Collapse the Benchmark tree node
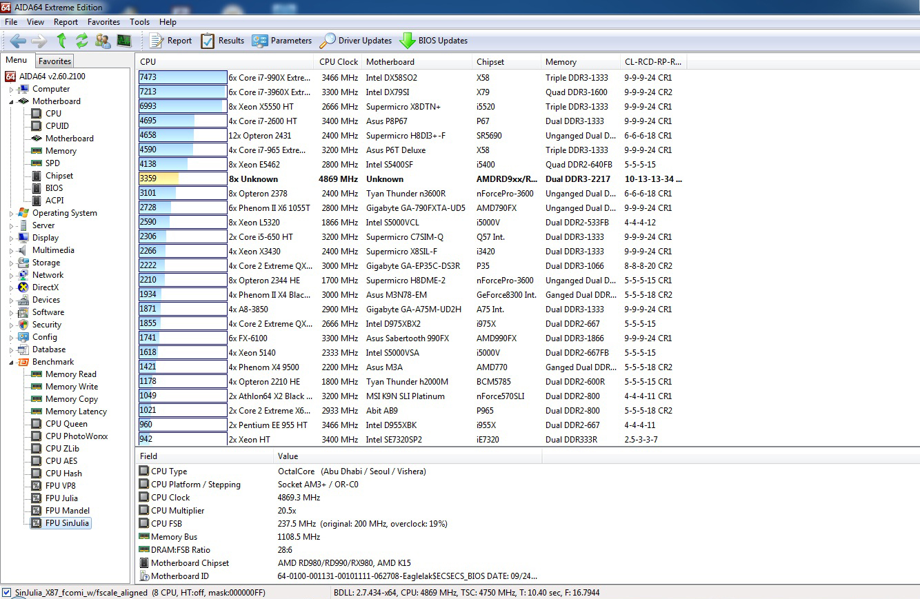The height and width of the screenshot is (599, 920). pos(11,363)
